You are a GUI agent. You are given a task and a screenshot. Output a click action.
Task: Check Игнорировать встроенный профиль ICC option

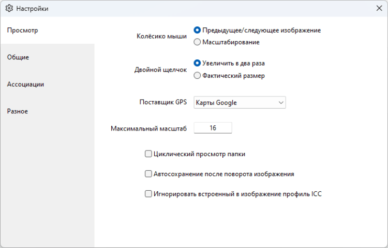point(148,194)
